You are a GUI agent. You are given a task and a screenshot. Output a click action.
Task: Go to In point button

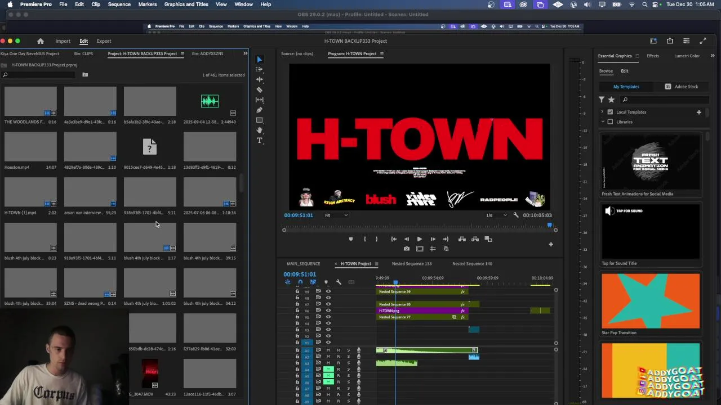(393, 239)
